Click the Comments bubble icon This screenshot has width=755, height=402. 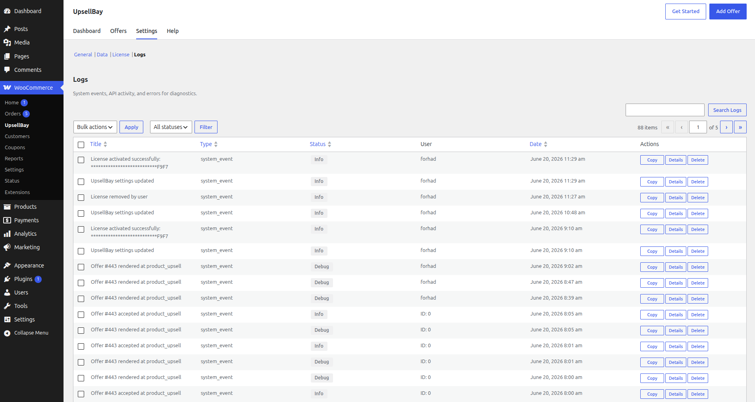click(x=7, y=70)
